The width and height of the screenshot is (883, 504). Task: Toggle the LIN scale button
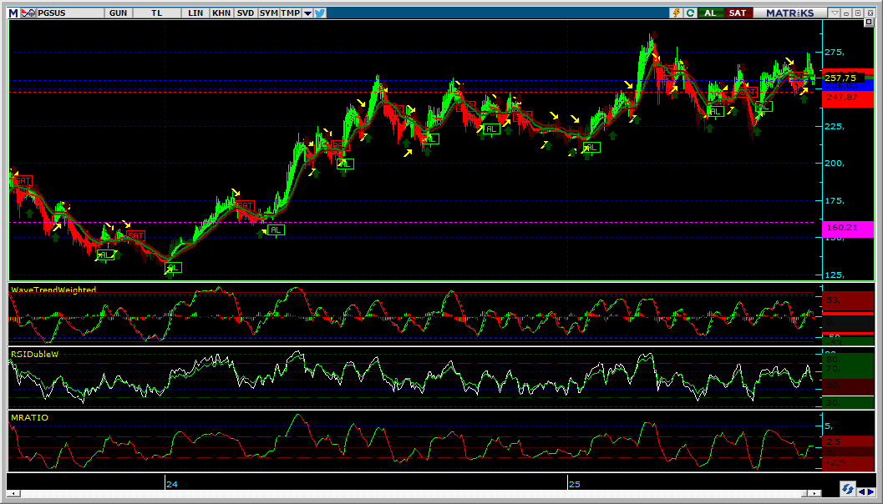pyautogui.click(x=195, y=13)
